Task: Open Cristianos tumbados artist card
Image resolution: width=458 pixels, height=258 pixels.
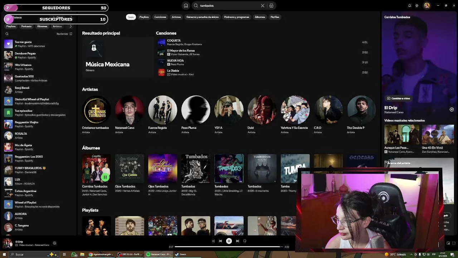Action: click(x=96, y=115)
